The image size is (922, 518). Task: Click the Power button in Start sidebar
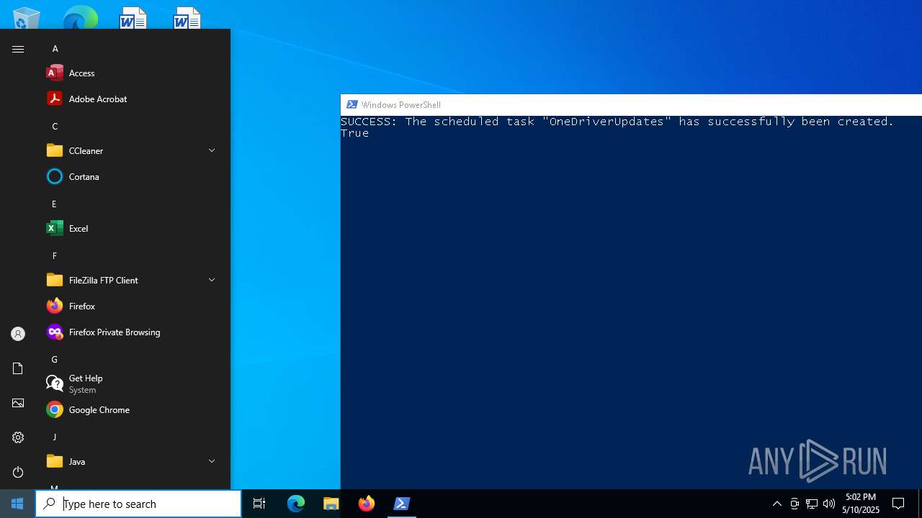[x=18, y=472]
